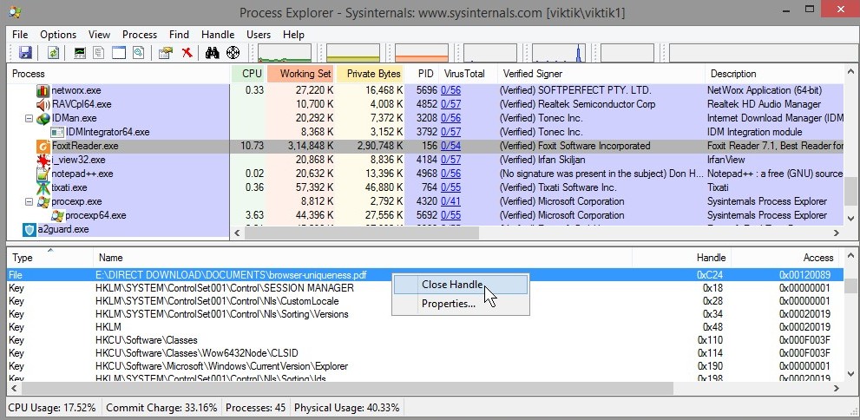Click the Save toolbar icon
Image resolution: width=860 pixels, height=420 pixels.
(25, 53)
